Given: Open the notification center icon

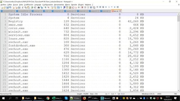Looking at the screenshot, I should pyautogui.click(x=175, y=98).
